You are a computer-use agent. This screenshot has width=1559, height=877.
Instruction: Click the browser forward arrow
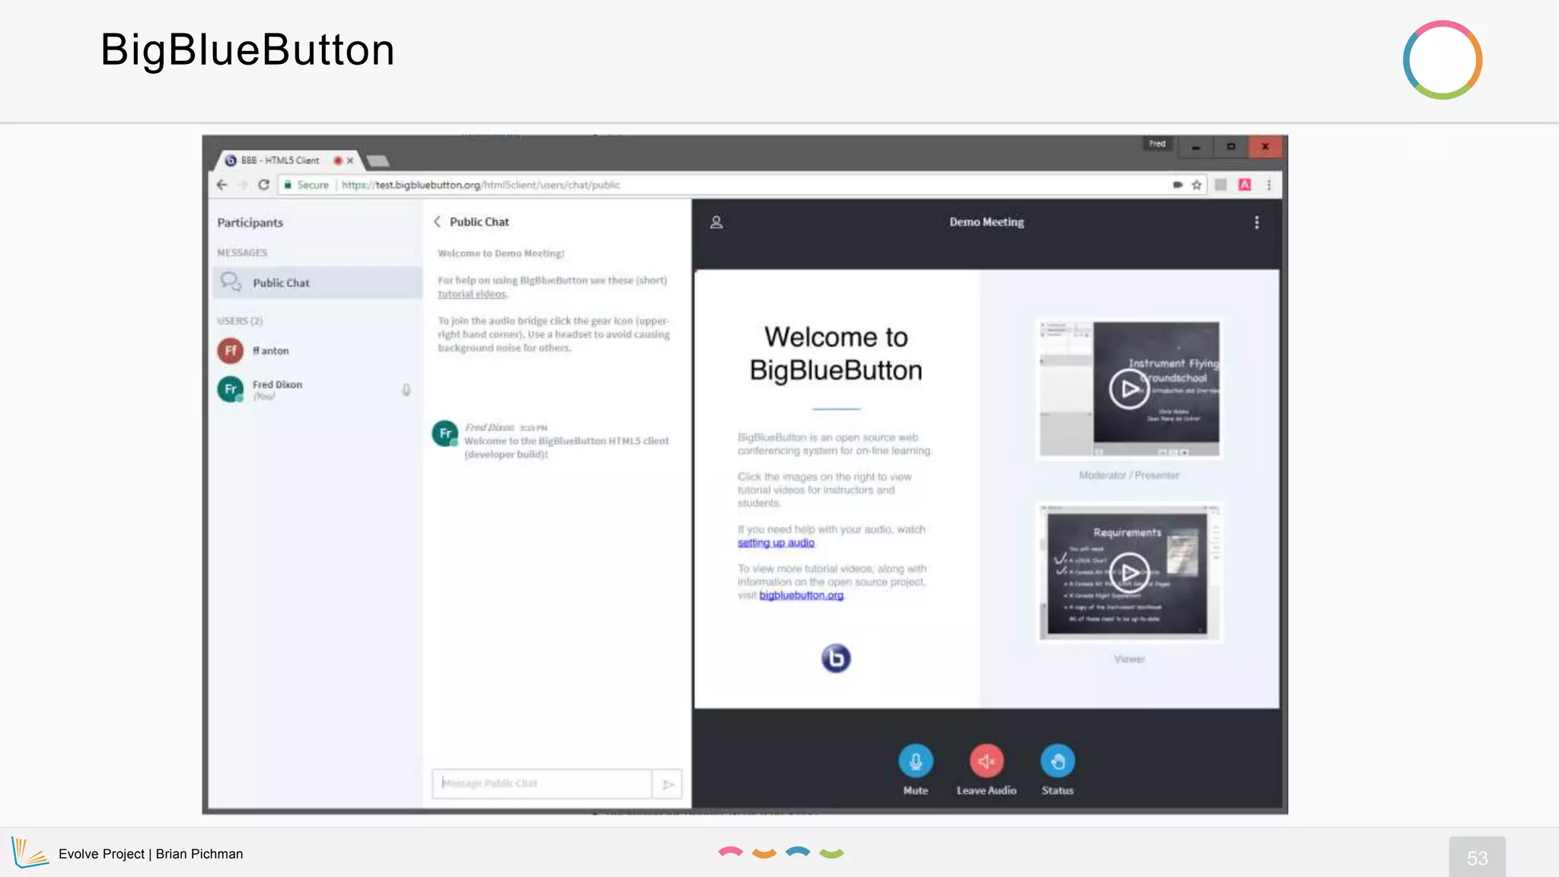242,185
